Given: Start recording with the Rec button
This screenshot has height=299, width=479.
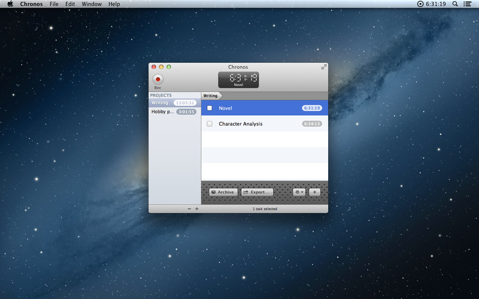Looking at the screenshot, I should click(157, 80).
